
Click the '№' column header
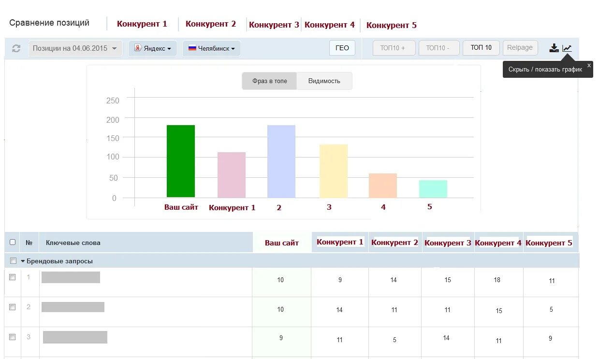(29, 243)
